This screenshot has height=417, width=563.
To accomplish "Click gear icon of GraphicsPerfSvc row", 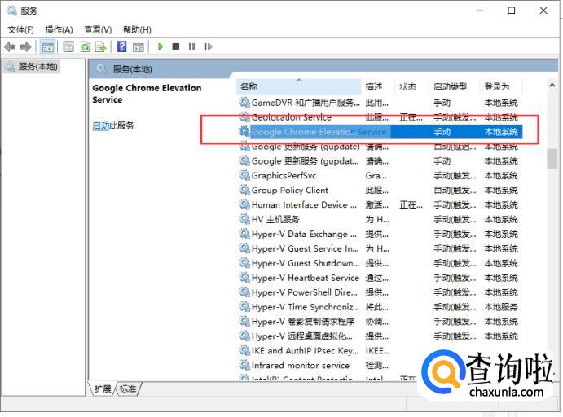I will (x=244, y=175).
